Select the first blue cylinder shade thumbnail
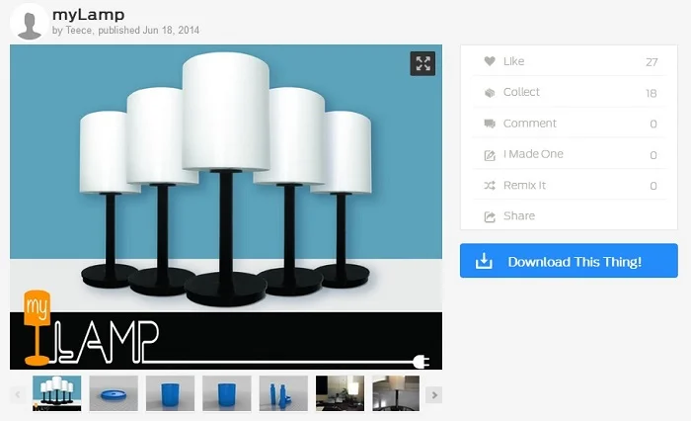The image size is (691, 421). click(x=170, y=393)
